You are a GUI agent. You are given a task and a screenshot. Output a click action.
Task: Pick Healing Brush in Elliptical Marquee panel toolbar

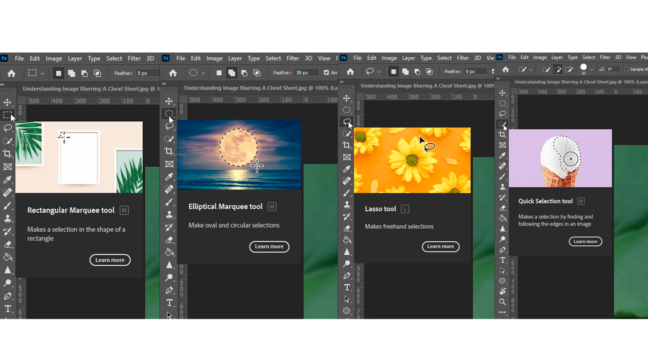[x=169, y=189]
